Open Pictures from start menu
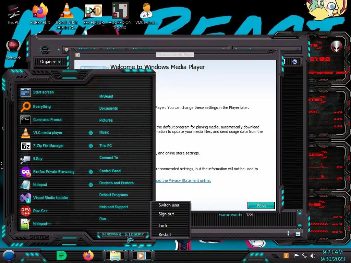The image size is (351, 263). coord(106,120)
